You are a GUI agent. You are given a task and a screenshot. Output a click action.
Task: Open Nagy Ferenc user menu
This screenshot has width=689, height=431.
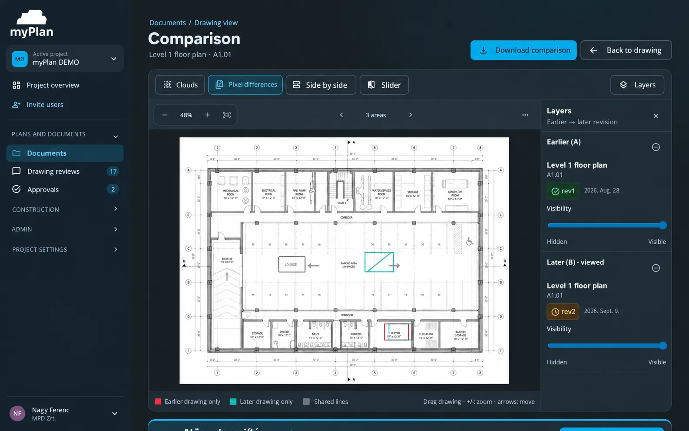(65, 414)
